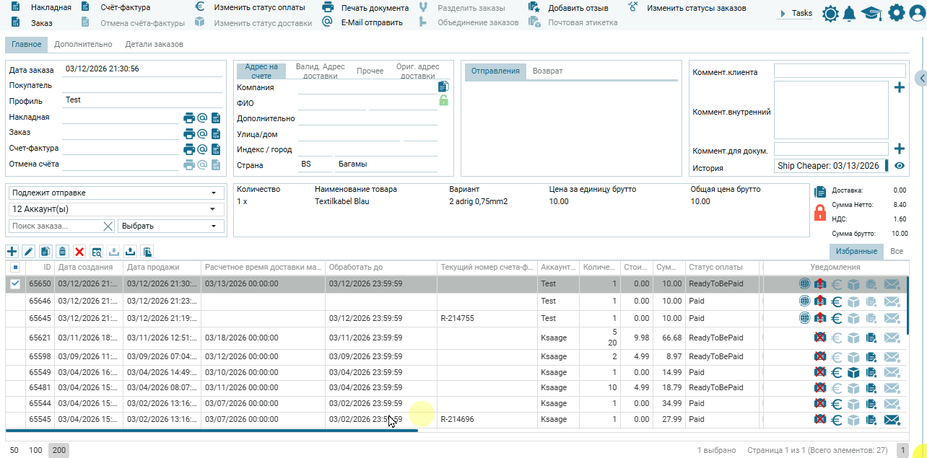Click the add new order plus icon
Viewport: 927px width, 458px height.
(x=12, y=252)
